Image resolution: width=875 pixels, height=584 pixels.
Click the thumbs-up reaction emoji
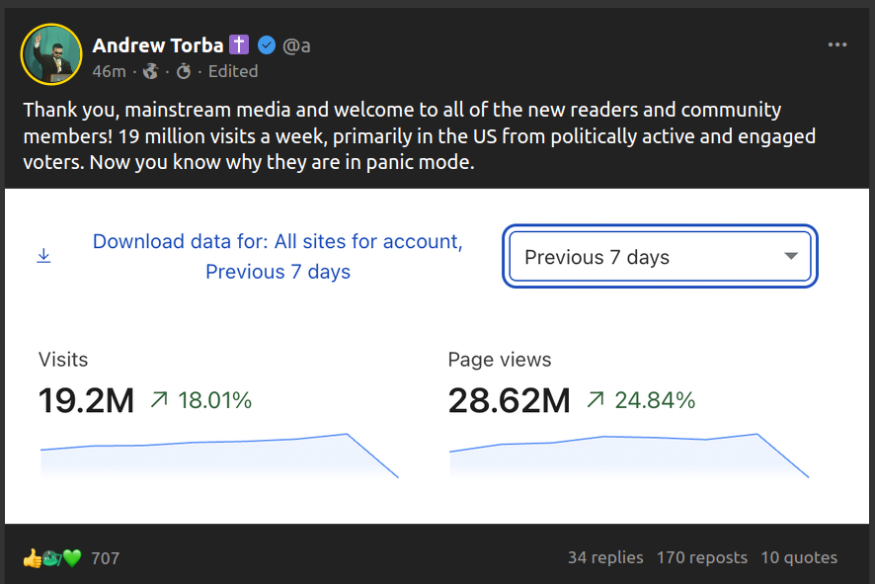pyautogui.click(x=32, y=558)
